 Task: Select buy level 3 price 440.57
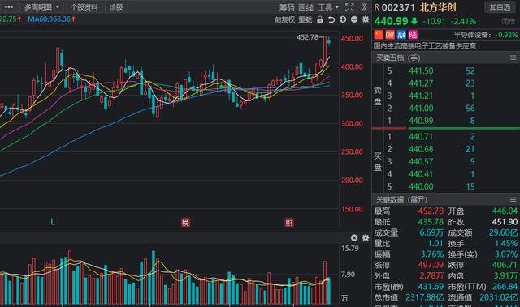click(421, 161)
